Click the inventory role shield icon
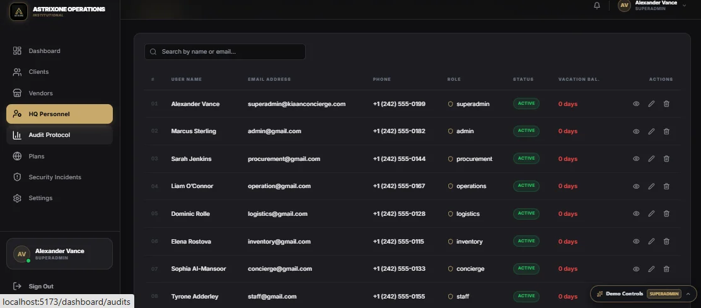The height and width of the screenshot is (308, 701). point(451,242)
